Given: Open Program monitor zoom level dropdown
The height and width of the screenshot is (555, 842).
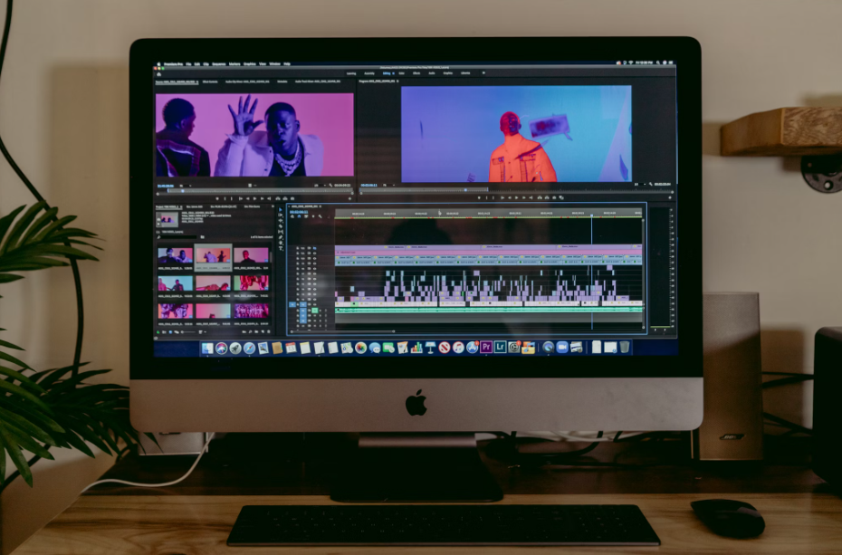Looking at the screenshot, I should [x=389, y=186].
